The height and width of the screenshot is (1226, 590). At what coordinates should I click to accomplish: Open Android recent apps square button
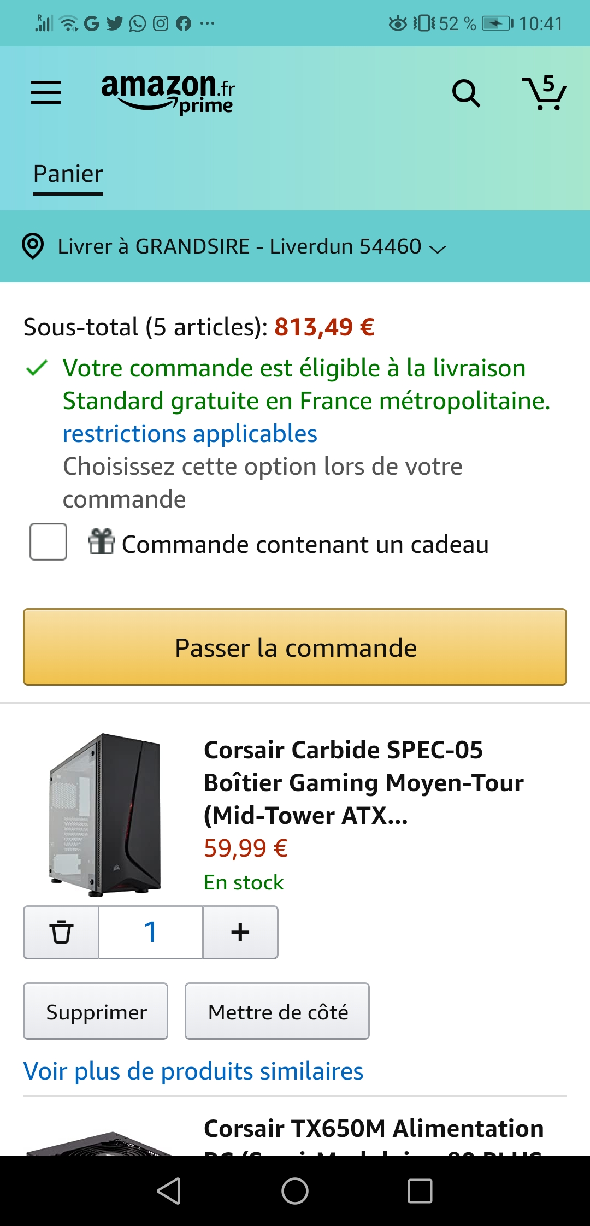click(x=420, y=1191)
